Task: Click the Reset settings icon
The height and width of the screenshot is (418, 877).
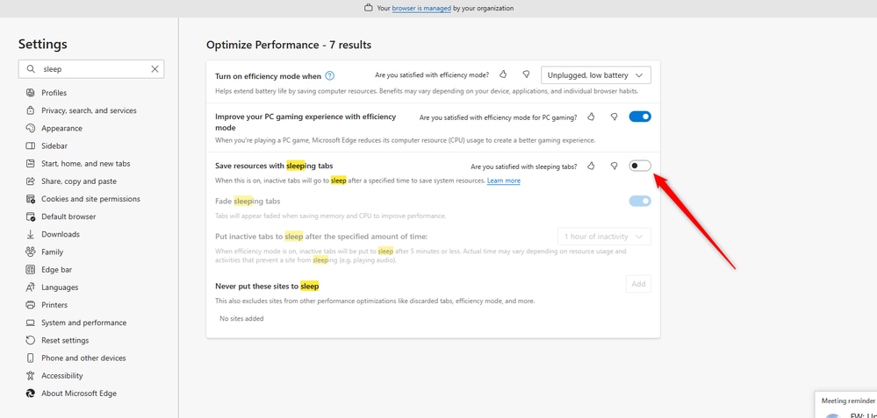Action: point(30,340)
